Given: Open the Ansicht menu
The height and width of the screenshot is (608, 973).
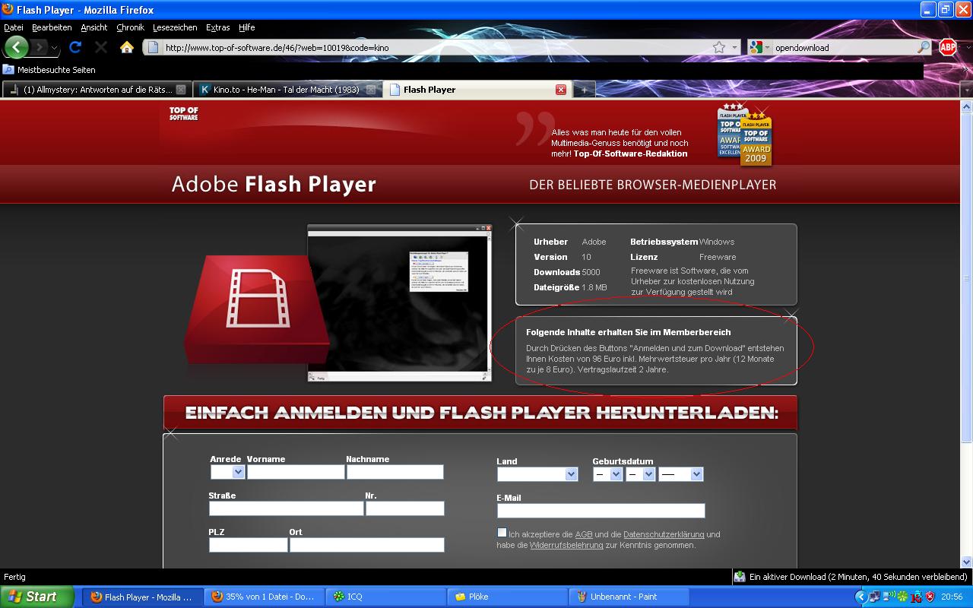Looking at the screenshot, I should [94, 27].
